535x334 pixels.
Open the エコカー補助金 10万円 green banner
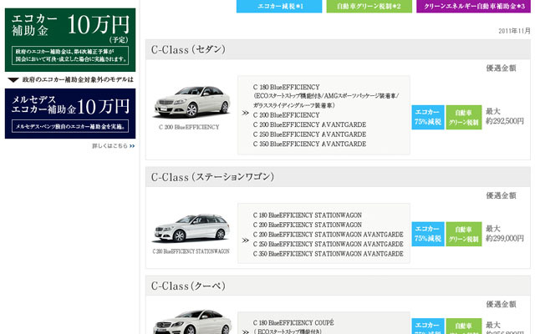[70, 40]
